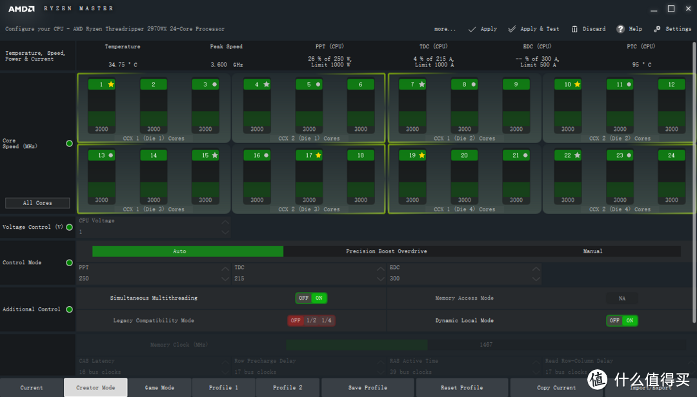
Task: Decrease PPT value with down arrow
Action: [x=225, y=279]
